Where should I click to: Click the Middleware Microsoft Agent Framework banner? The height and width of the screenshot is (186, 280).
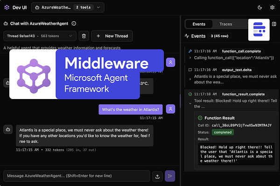86,74
